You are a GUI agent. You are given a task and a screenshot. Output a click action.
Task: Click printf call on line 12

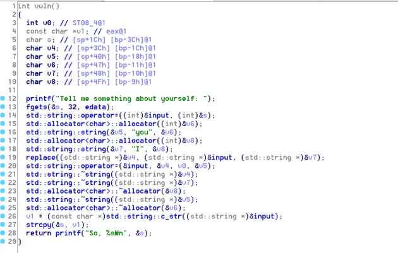(39, 98)
